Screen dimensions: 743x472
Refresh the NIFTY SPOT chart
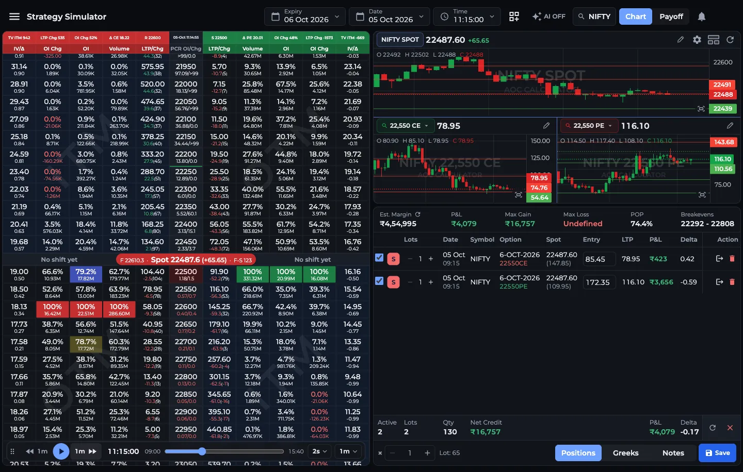click(730, 40)
